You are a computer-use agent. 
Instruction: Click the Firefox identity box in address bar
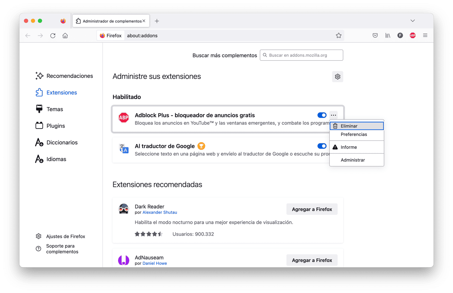[x=111, y=36]
